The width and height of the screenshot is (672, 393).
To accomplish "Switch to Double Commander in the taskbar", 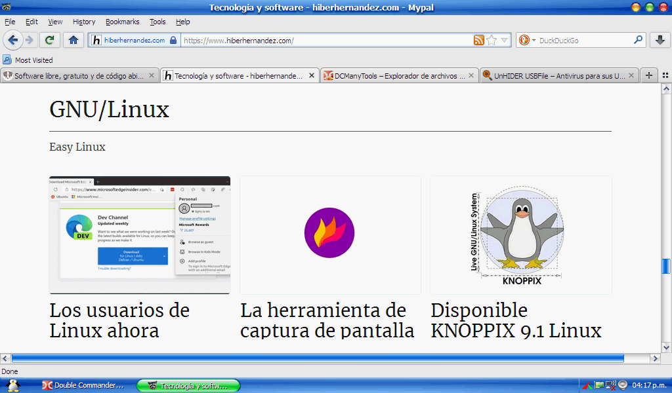I will [83, 385].
